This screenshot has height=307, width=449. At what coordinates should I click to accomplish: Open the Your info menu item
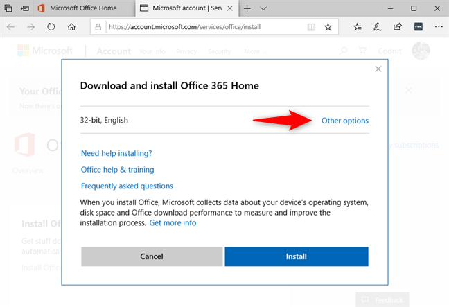[152, 51]
